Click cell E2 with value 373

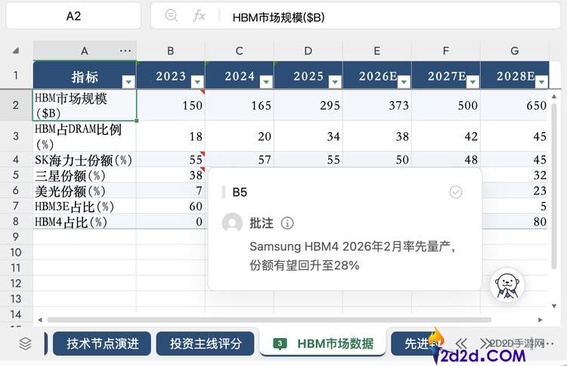[x=377, y=105]
